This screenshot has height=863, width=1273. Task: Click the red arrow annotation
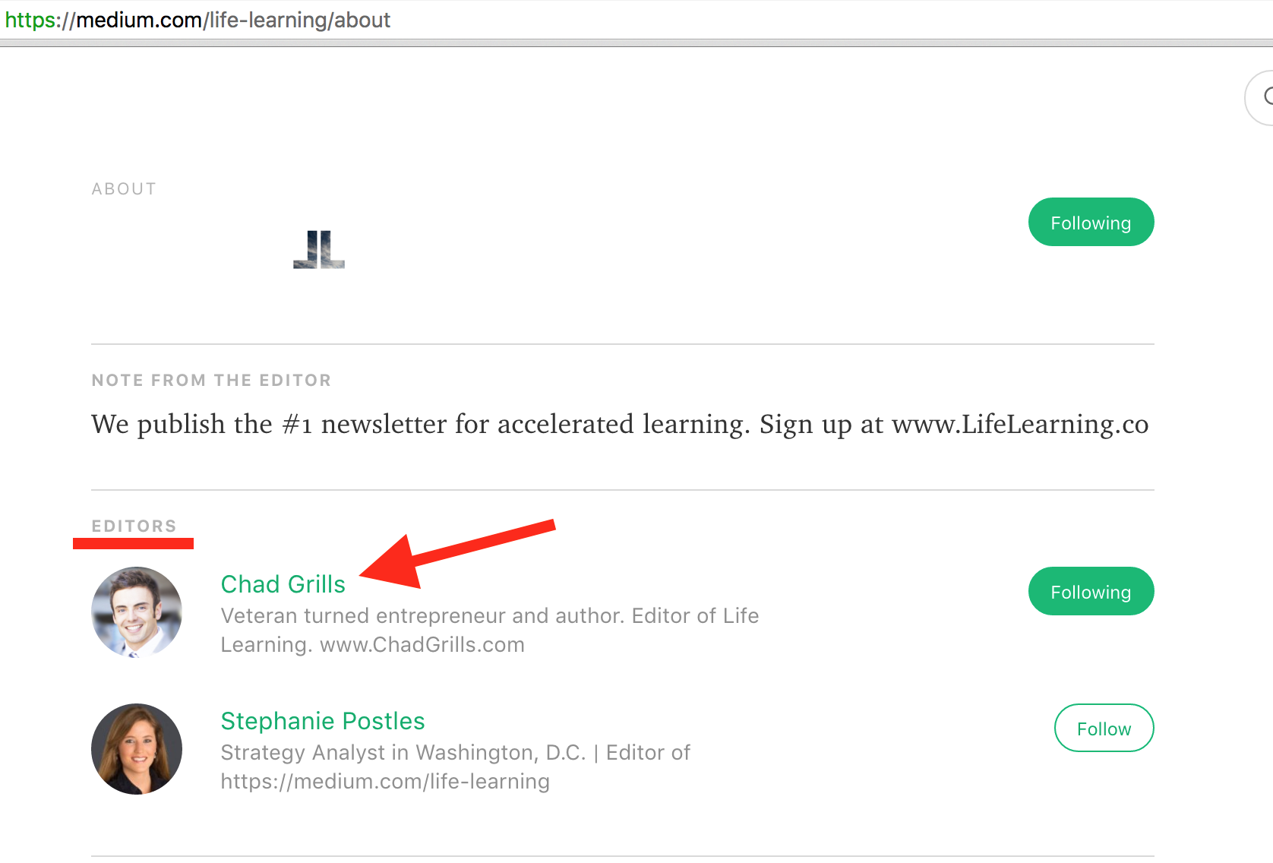(x=457, y=554)
